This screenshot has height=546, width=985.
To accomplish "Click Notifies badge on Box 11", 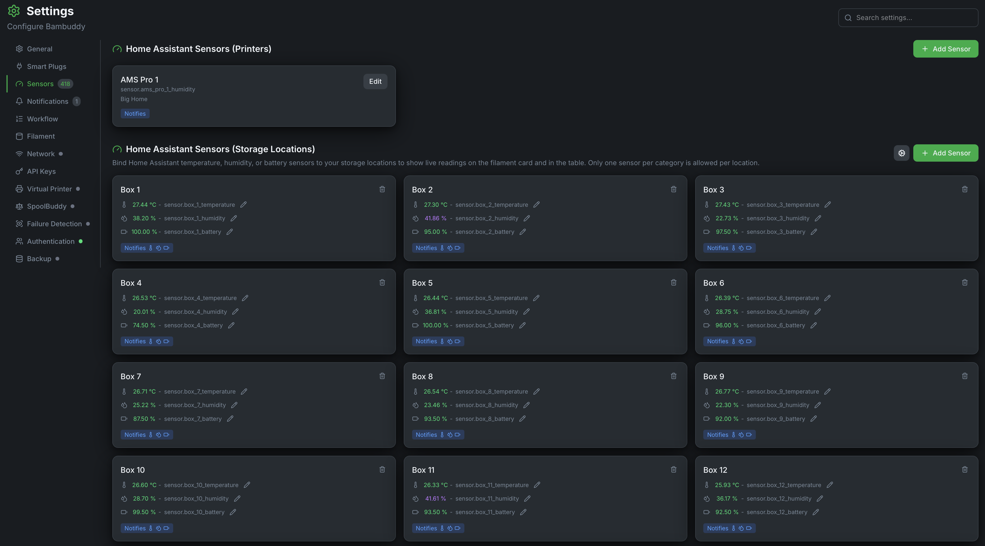I will tap(438, 528).
